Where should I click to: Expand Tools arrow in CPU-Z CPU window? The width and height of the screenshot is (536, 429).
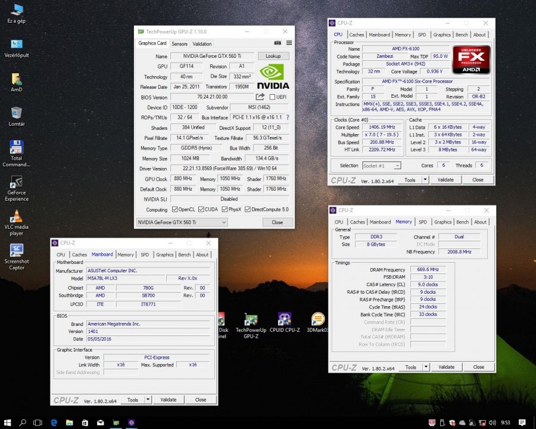[x=425, y=179]
